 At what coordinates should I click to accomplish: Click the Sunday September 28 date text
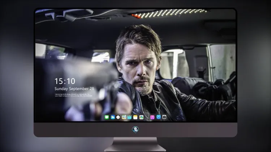(74, 89)
